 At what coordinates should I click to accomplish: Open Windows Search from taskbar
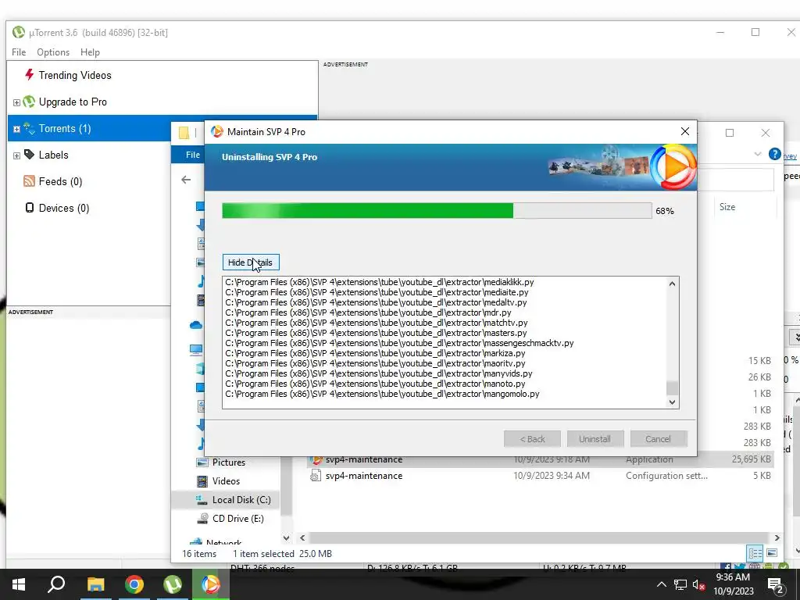click(x=56, y=584)
